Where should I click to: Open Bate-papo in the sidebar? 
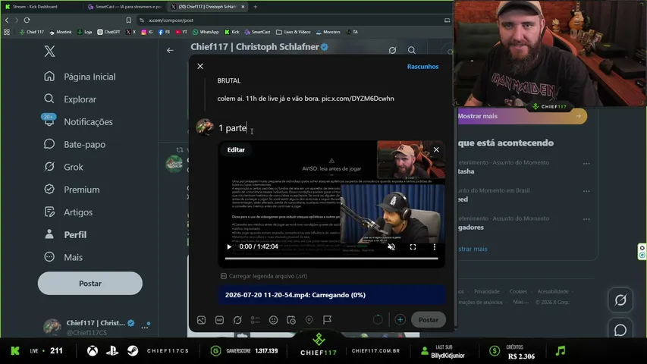(74, 144)
